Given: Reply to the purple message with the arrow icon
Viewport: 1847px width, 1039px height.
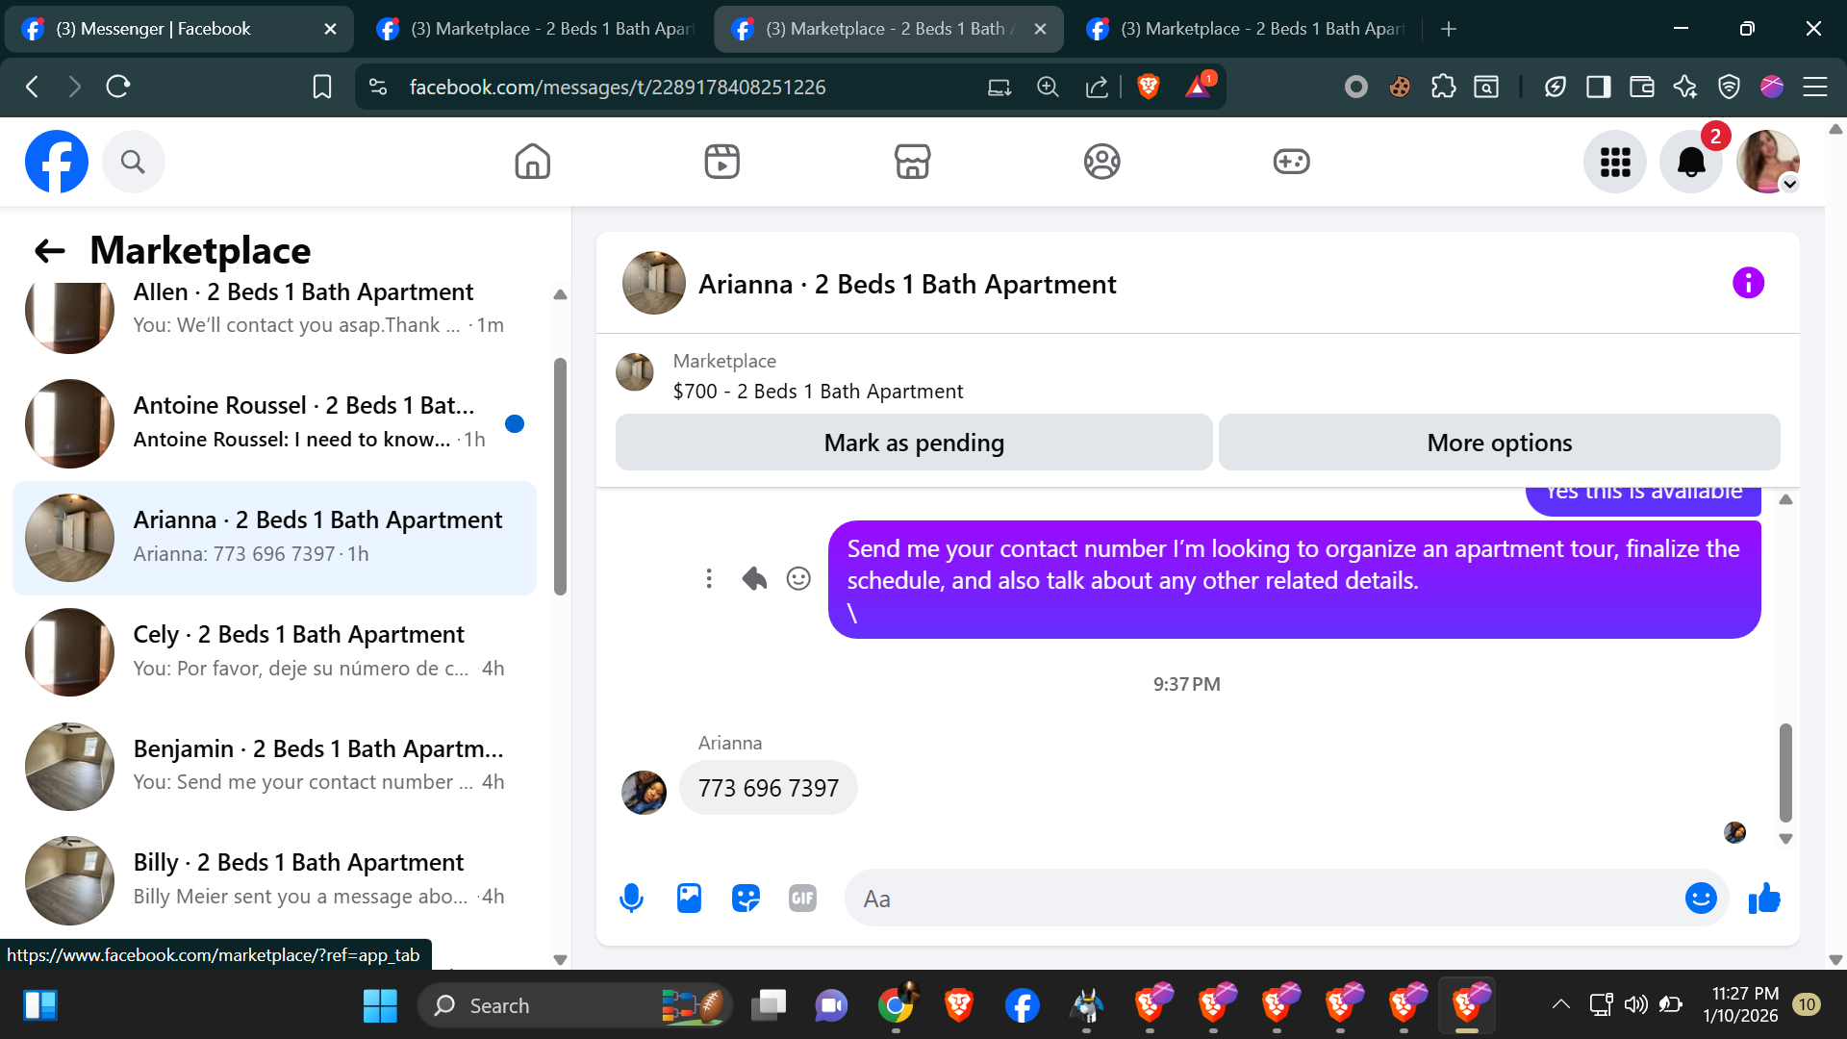Looking at the screenshot, I should 754,578.
